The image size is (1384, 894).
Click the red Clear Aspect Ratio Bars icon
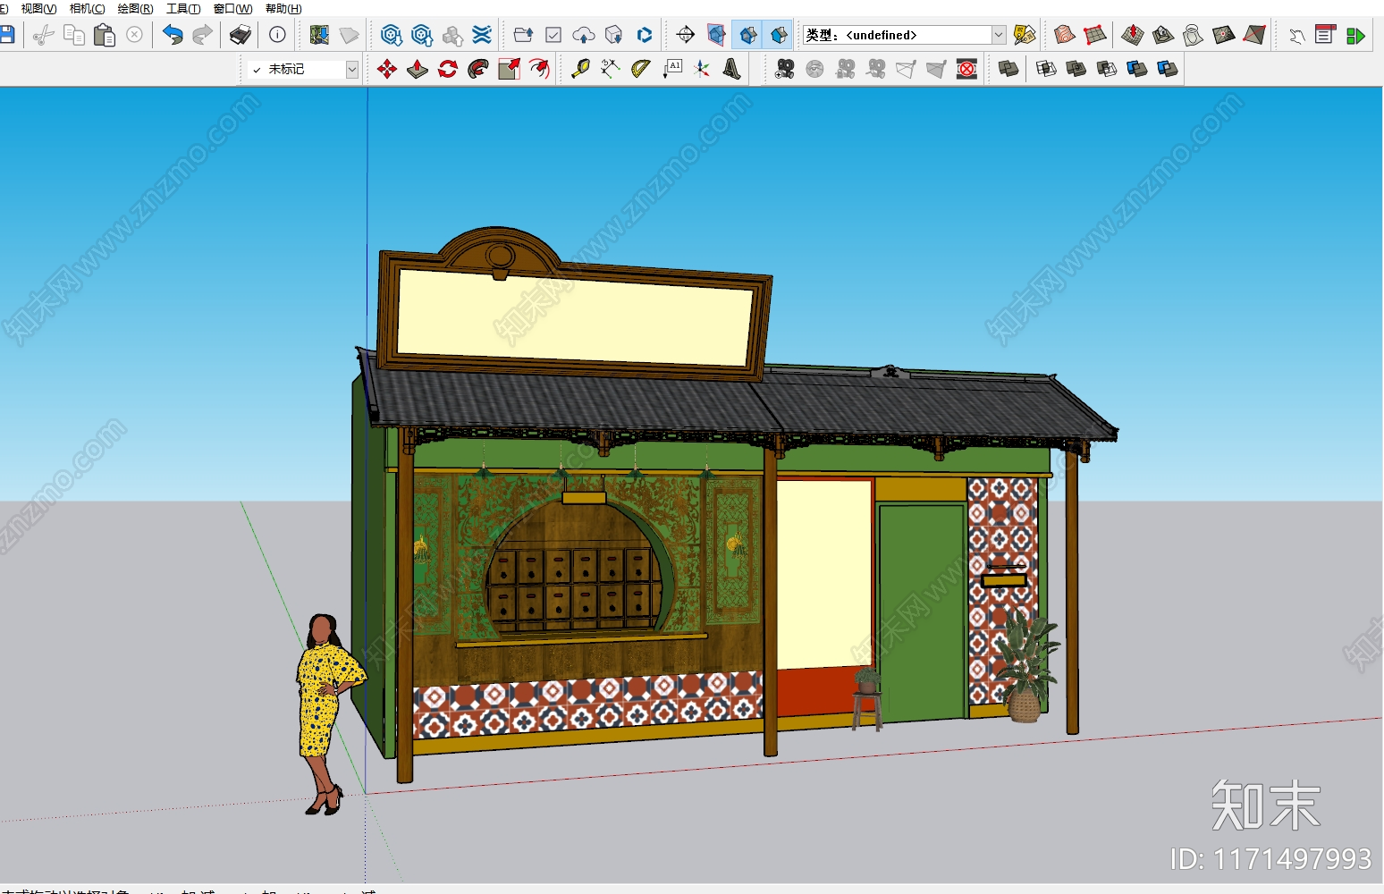click(x=966, y=69)
